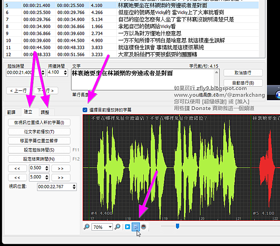The width and height of the screenshot is (280, 246).
Task: Select subtitle row 5 text 林襄她要坐在林穎樂的旁邊或者是對面
Action: pos(162,6)
